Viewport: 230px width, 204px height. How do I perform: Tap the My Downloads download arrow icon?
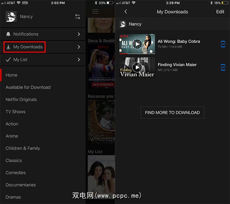click(8, 47)
